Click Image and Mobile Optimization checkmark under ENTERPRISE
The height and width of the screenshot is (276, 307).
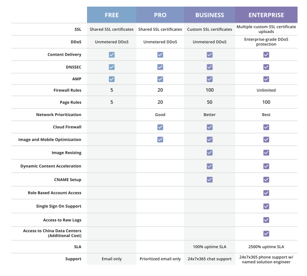(x=266, y=140)
